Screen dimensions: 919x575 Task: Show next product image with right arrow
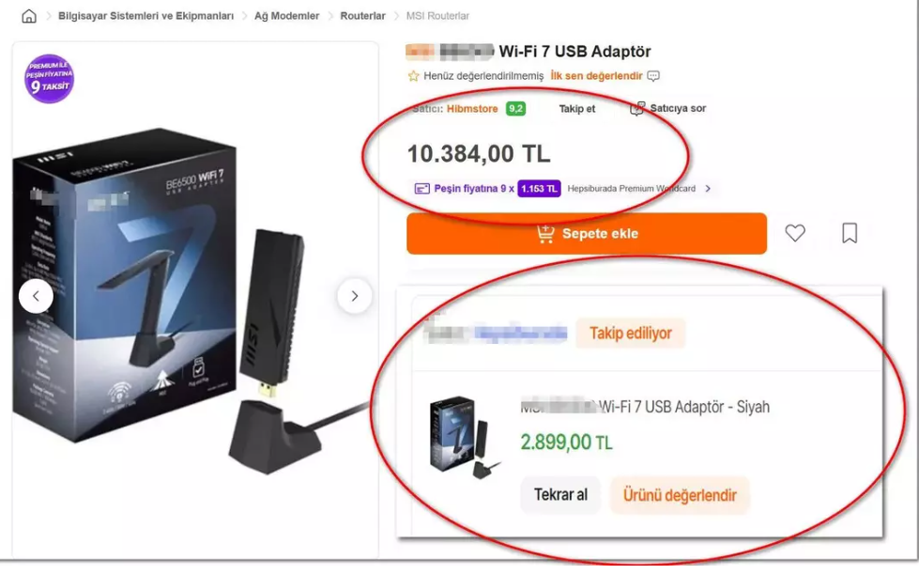click(354, 296)
